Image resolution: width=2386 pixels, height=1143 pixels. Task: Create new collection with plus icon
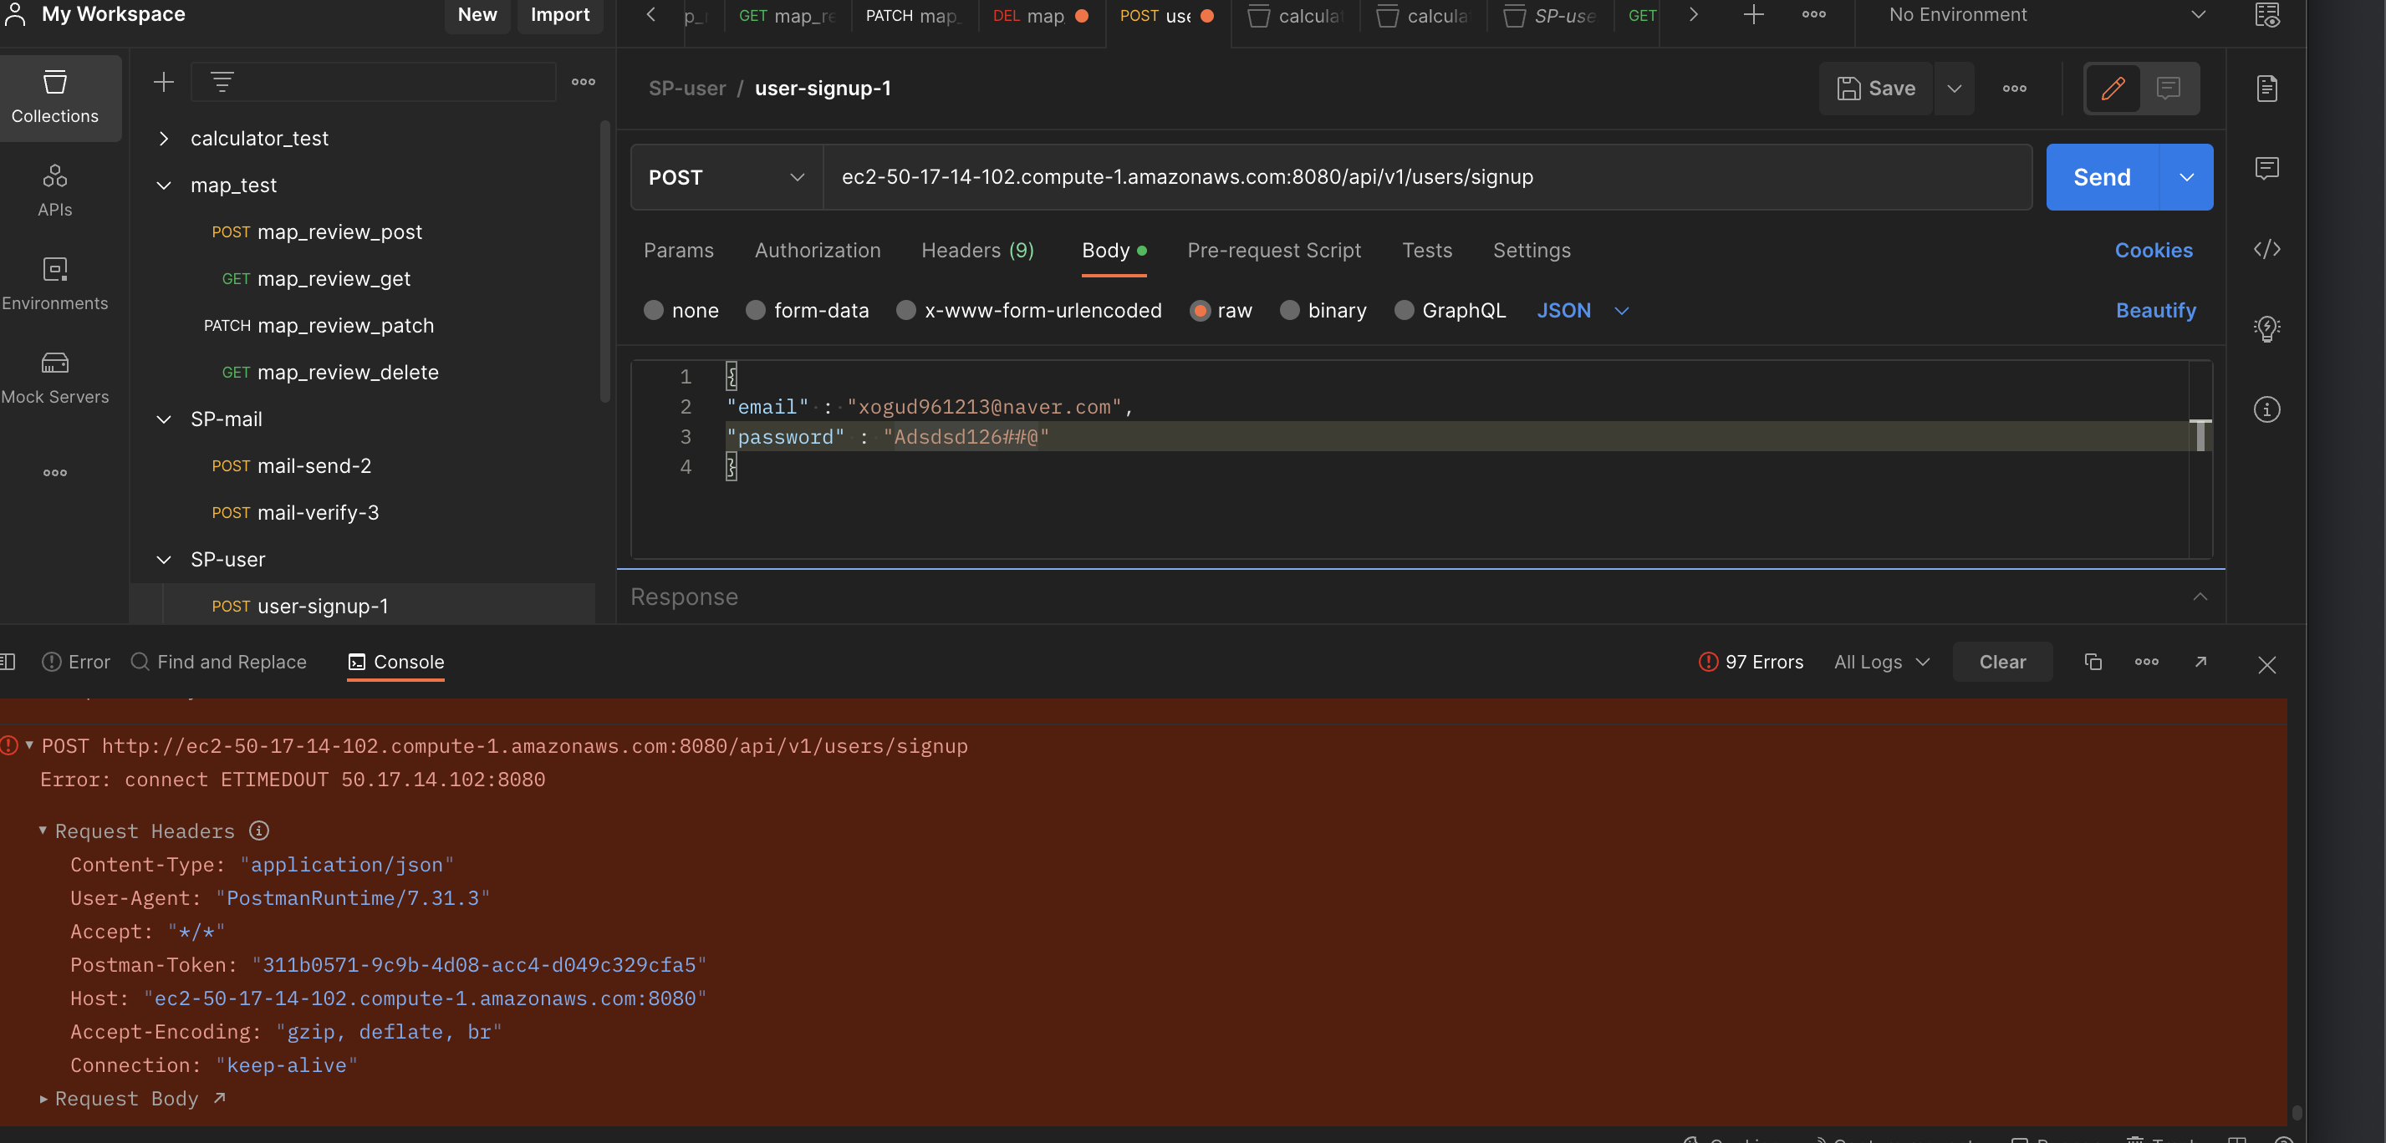click(163, 83)
